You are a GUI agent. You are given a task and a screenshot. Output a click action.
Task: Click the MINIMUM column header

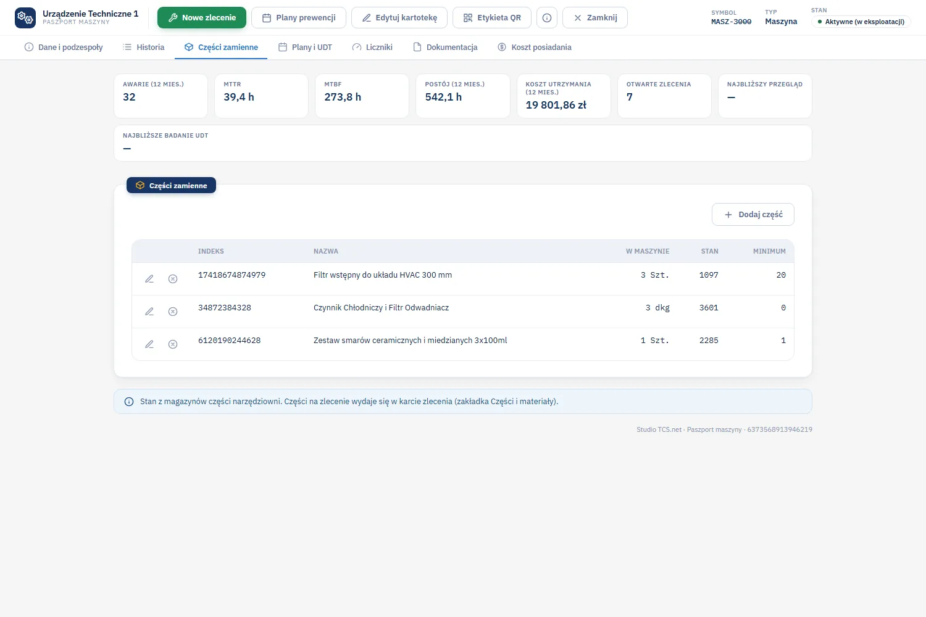[769, 252]
